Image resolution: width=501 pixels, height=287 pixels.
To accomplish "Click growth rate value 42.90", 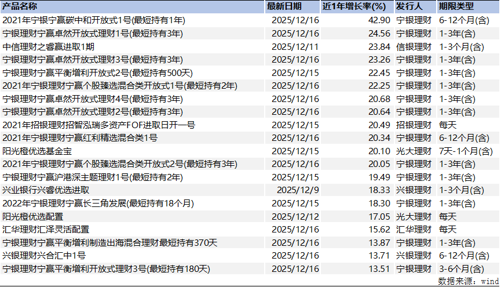I will pyautogui.click(x=379, y=20).
